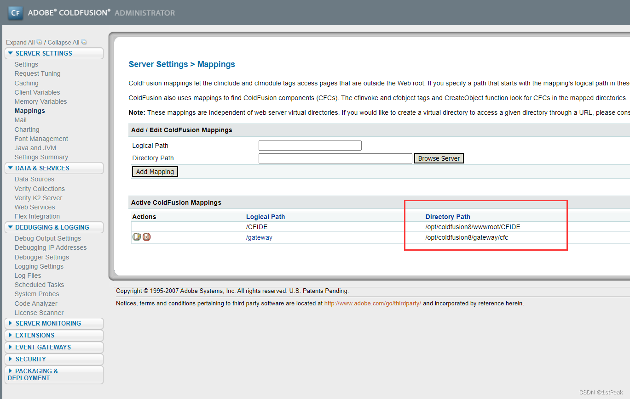Open System Probes
630x399 pixels.
[37, 294]
